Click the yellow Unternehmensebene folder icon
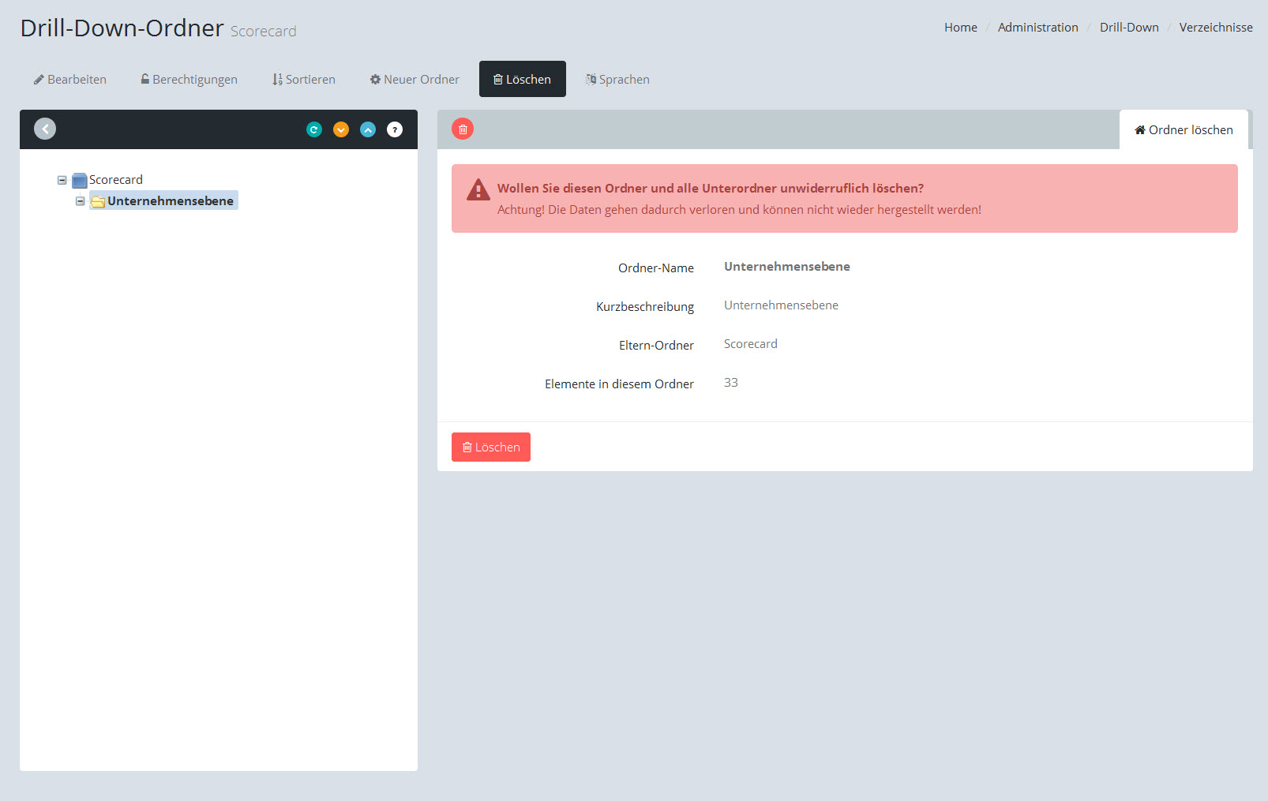This screenshot has height=801, width=1268. pyautogui.click(x=98, y=201)
